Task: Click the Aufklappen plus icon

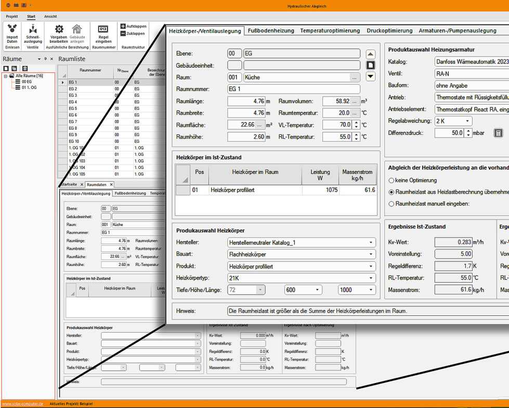Action: pos(123,26)
